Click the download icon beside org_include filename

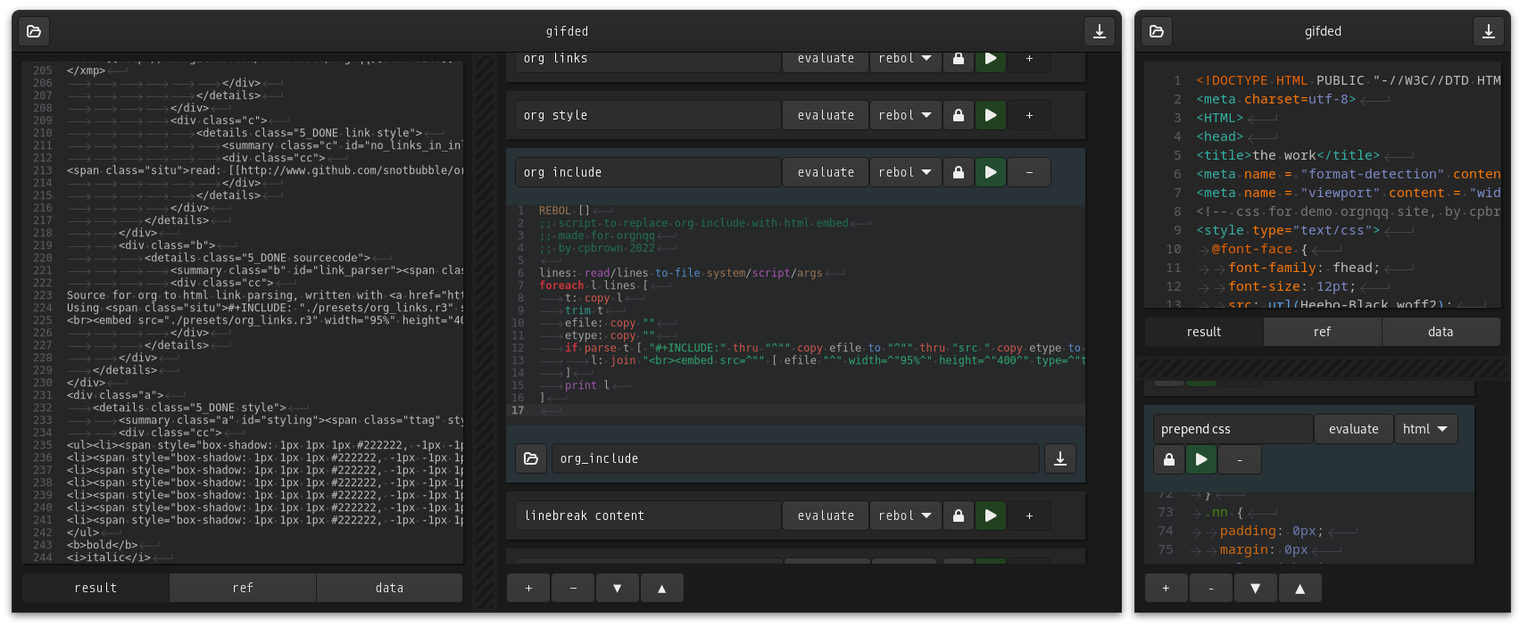click(x=1060, y=458)
